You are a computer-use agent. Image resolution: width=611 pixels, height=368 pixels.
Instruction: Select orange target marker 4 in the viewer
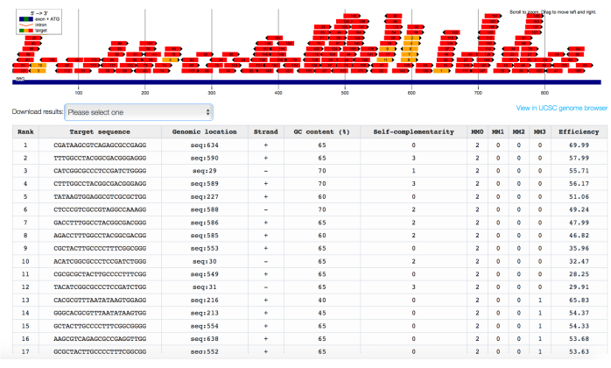pos(411,43)
